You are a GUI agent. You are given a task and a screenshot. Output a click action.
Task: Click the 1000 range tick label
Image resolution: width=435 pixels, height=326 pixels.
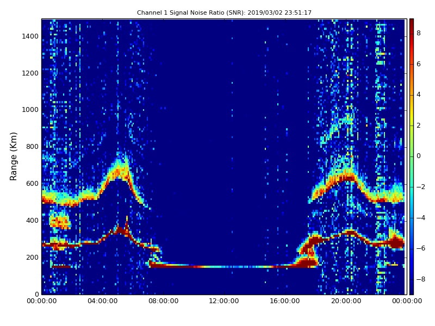pos(30,110)
